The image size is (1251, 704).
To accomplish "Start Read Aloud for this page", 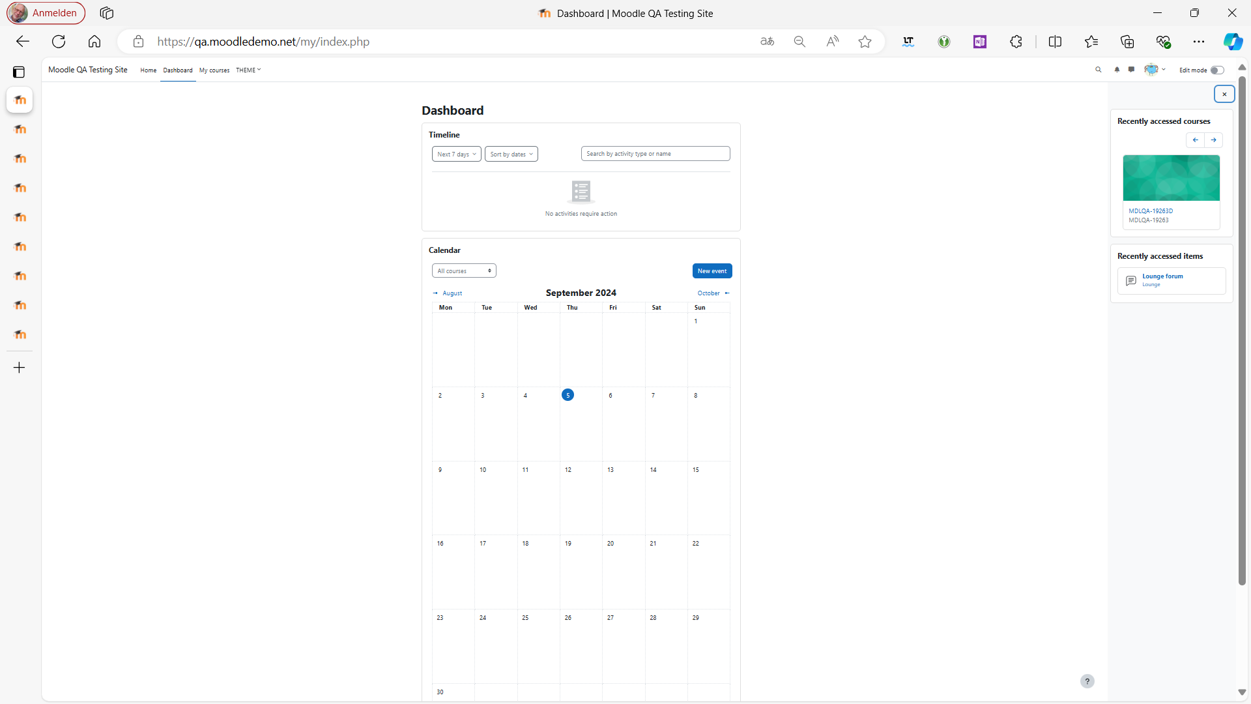I will 833,42.
